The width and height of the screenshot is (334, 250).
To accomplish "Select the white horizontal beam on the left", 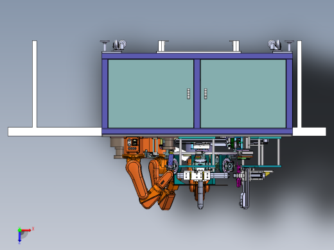I will coord(55,131).
